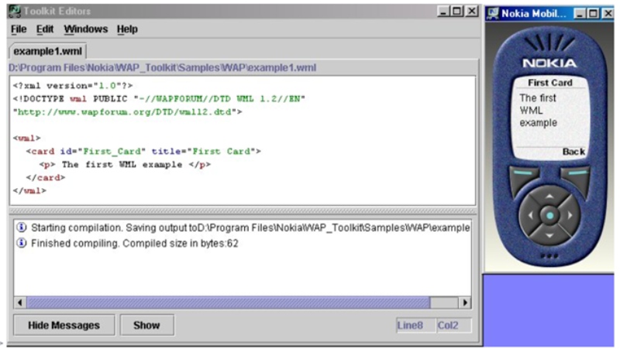Click the info icon beside Starting compilation
Viewport: 620px width, 349px height.
click(x=21, y=228)
